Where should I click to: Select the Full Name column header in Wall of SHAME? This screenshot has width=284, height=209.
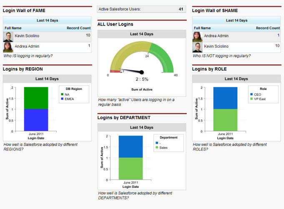pos(202,28)
